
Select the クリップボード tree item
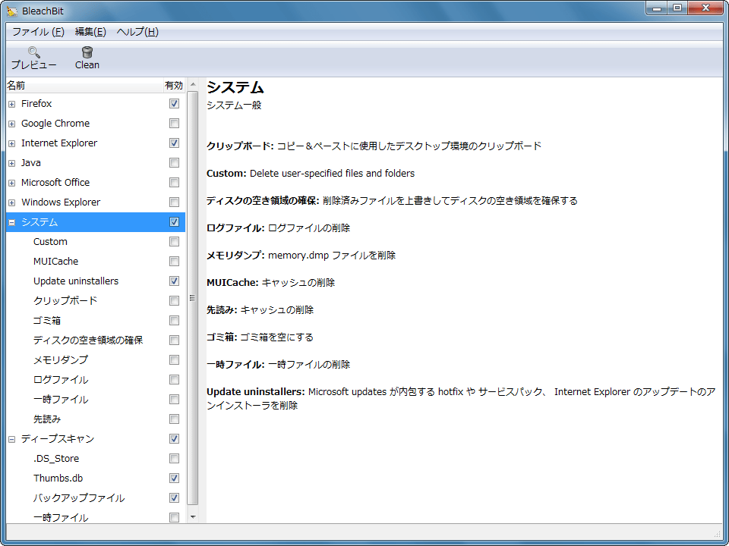(x=65, y=301)
